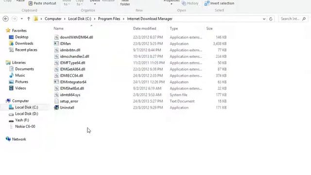
Task: Select the Uninstall application icon
Action: pyautogui.click(x=56, y=107)
